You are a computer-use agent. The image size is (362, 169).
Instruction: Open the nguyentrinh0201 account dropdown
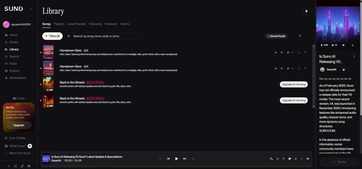click(x=19, y=24)
